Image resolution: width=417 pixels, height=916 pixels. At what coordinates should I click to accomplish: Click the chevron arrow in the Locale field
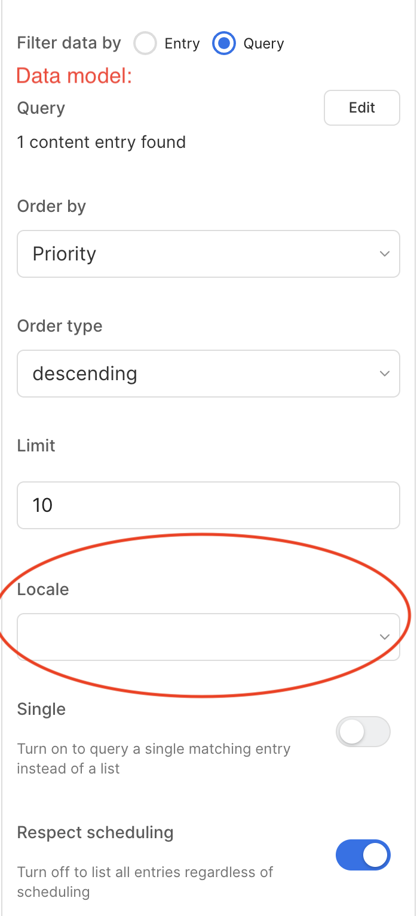tap(385, 637)
